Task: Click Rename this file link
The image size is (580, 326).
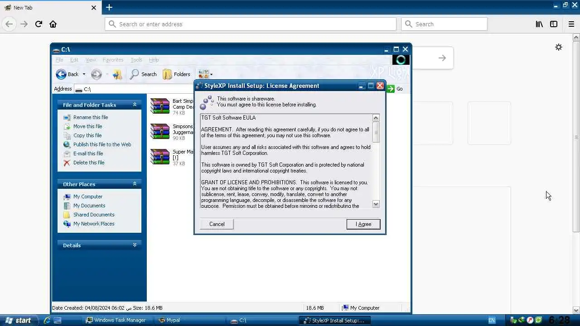Action: 91,117
